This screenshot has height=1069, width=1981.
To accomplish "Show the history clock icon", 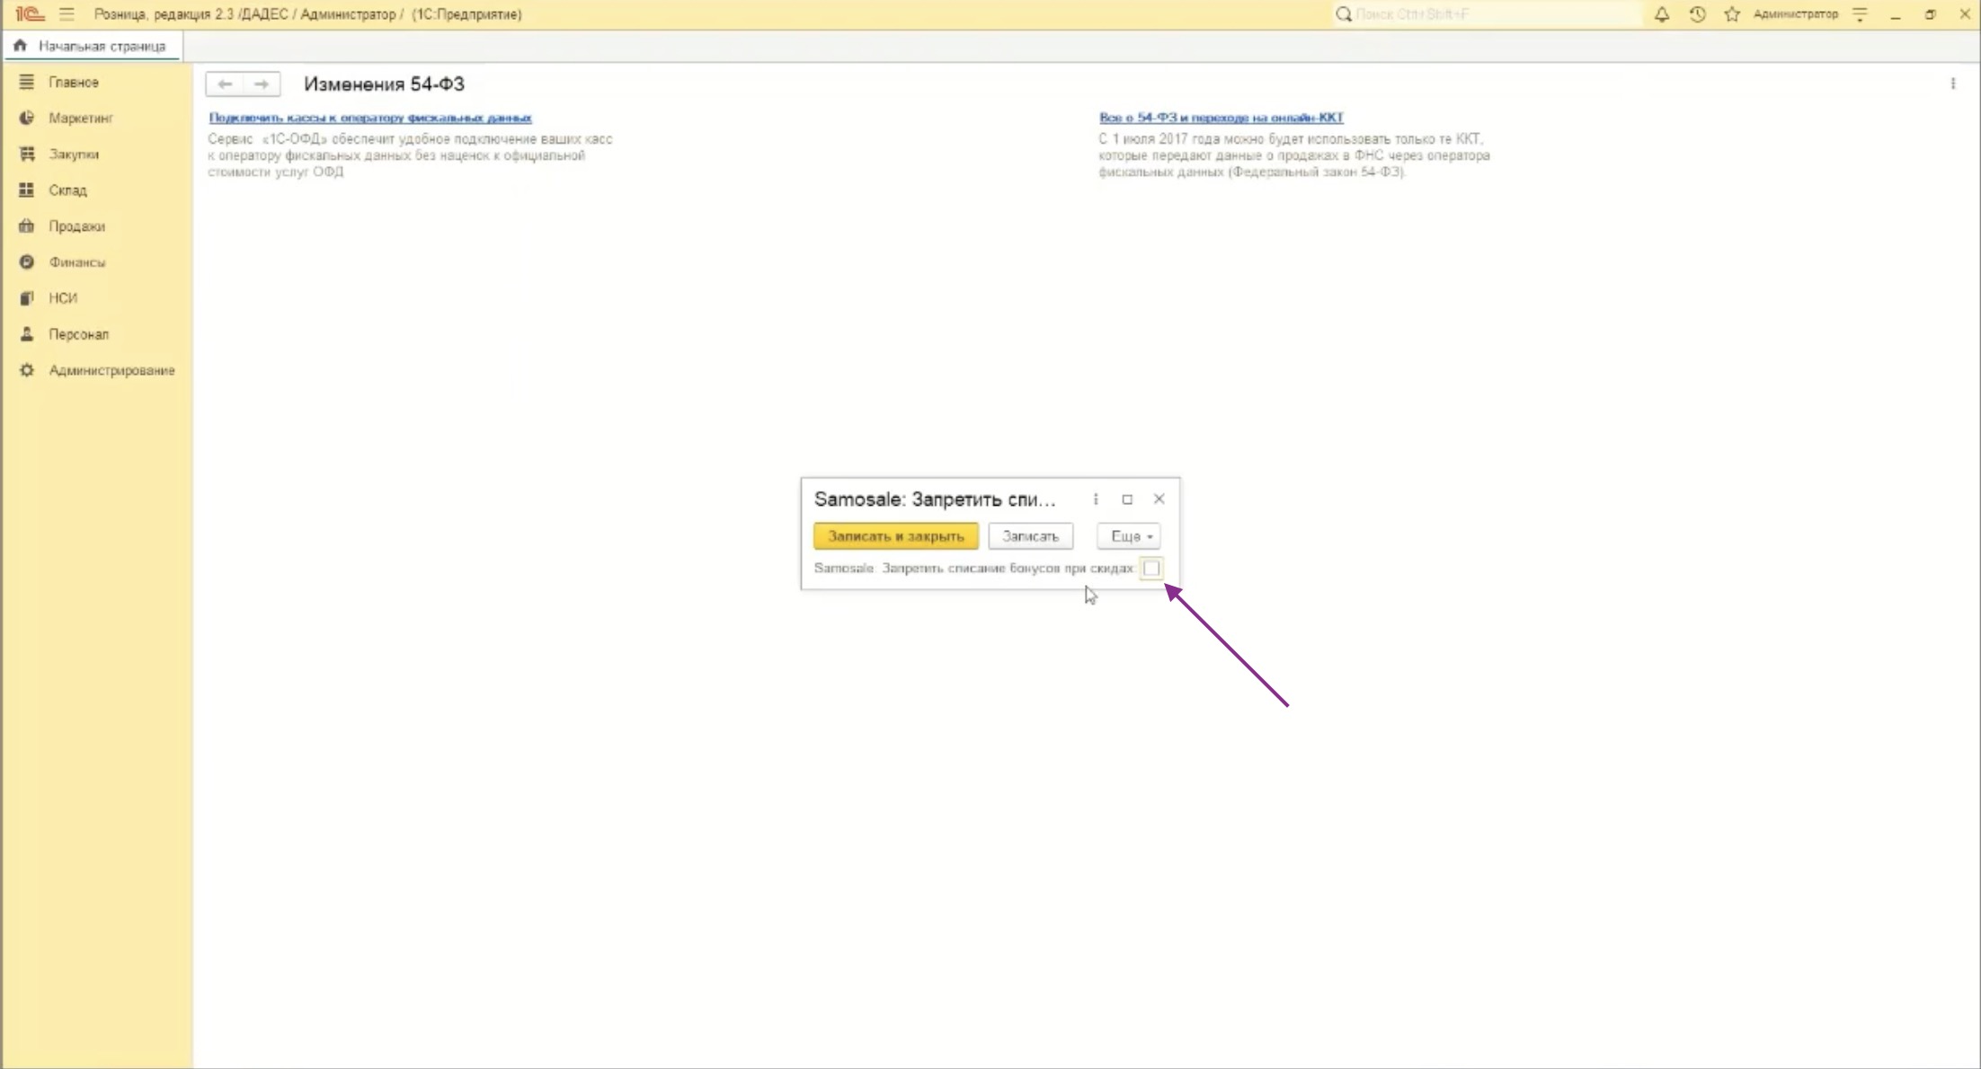I will pos(1697,14).
